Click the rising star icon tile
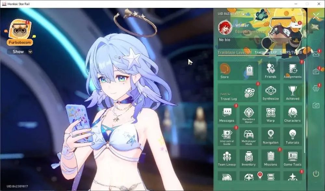Screen dimensions: 325x191 click(x=292, y=176)
